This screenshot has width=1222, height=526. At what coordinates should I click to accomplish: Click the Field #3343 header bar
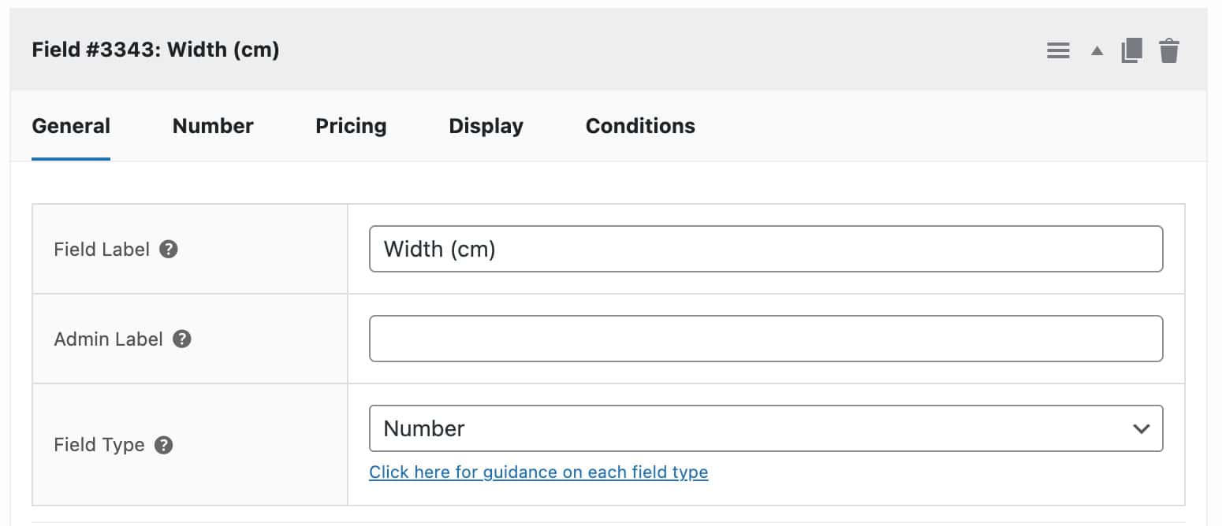[x=552, y=49]
